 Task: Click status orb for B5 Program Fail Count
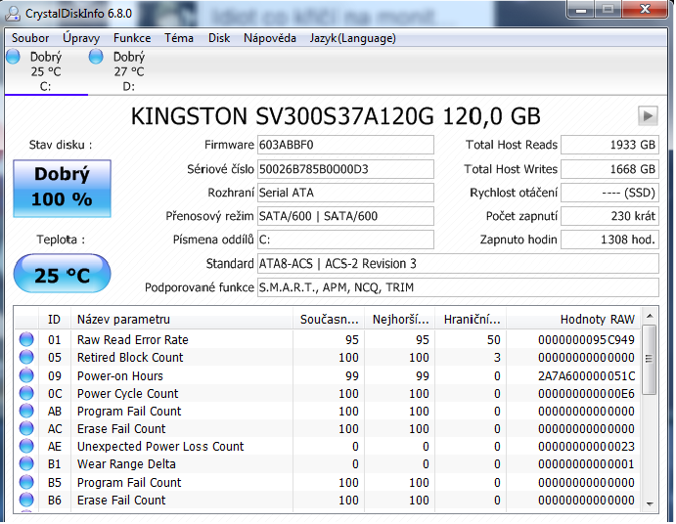[x=26, y=482]
